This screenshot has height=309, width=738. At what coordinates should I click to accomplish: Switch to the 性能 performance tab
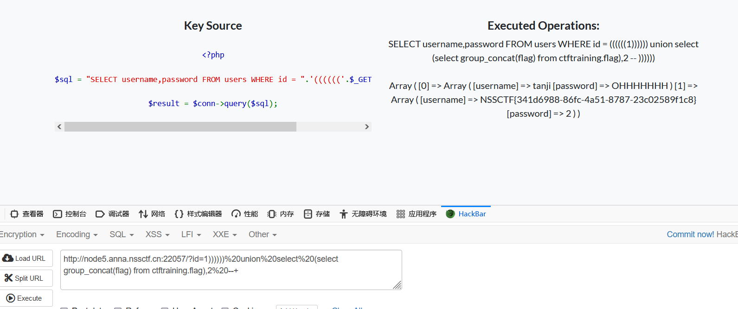coord(245,214)
